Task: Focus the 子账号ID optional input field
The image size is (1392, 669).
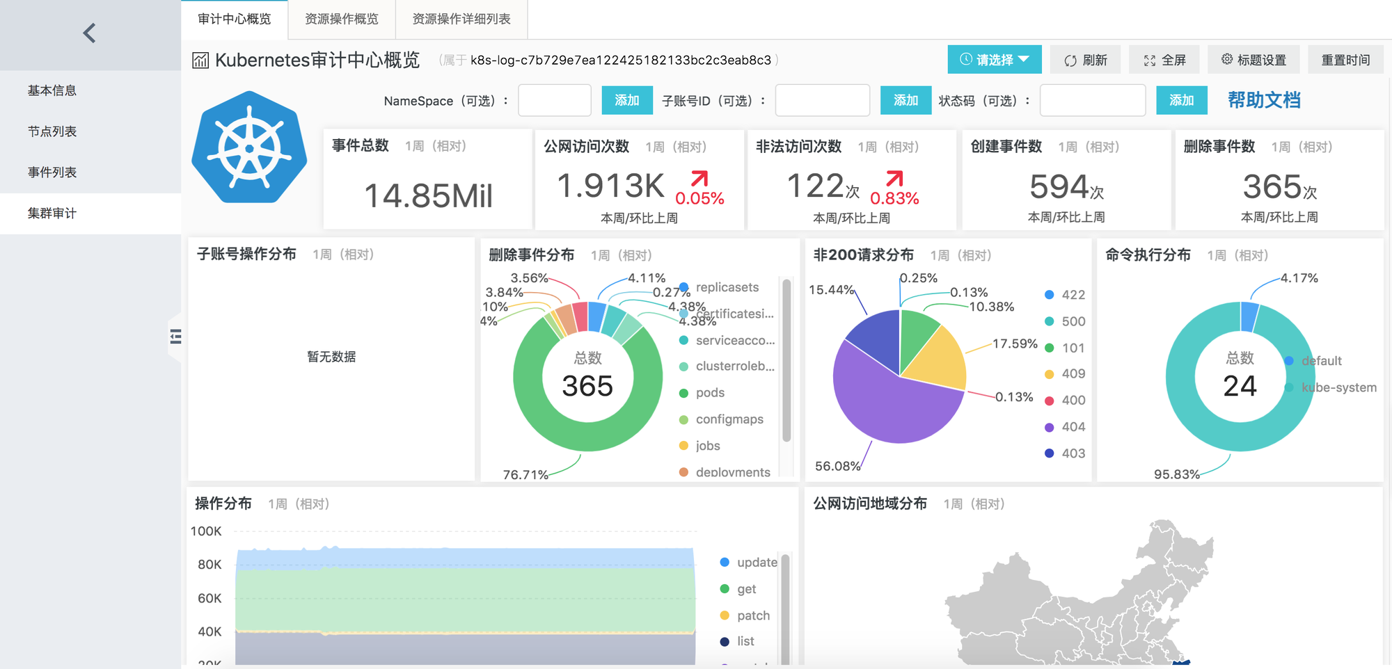Action: click(823, 100)
